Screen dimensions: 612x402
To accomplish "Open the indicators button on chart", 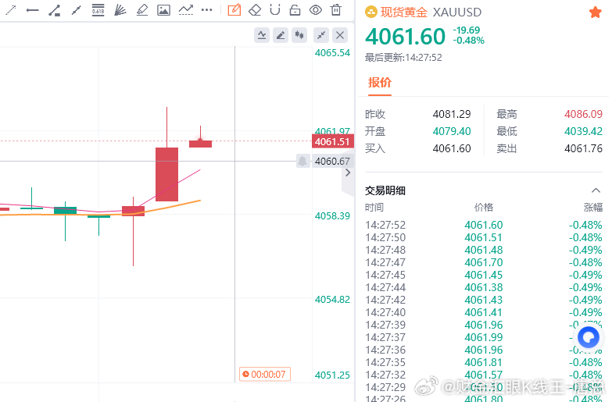I will pyautogui.click(x=262, y=35).
